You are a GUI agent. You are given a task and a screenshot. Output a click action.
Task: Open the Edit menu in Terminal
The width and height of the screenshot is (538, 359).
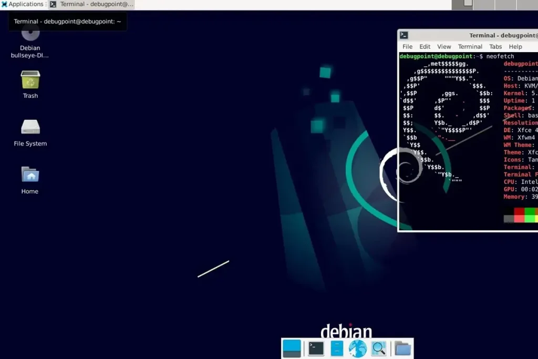[x=425, y=46]
